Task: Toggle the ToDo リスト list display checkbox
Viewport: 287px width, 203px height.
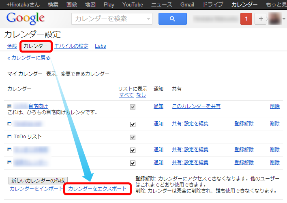Action: (133, 137)
